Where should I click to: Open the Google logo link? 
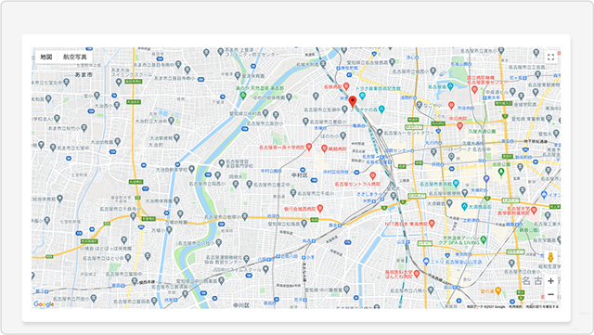coord(44,304)
